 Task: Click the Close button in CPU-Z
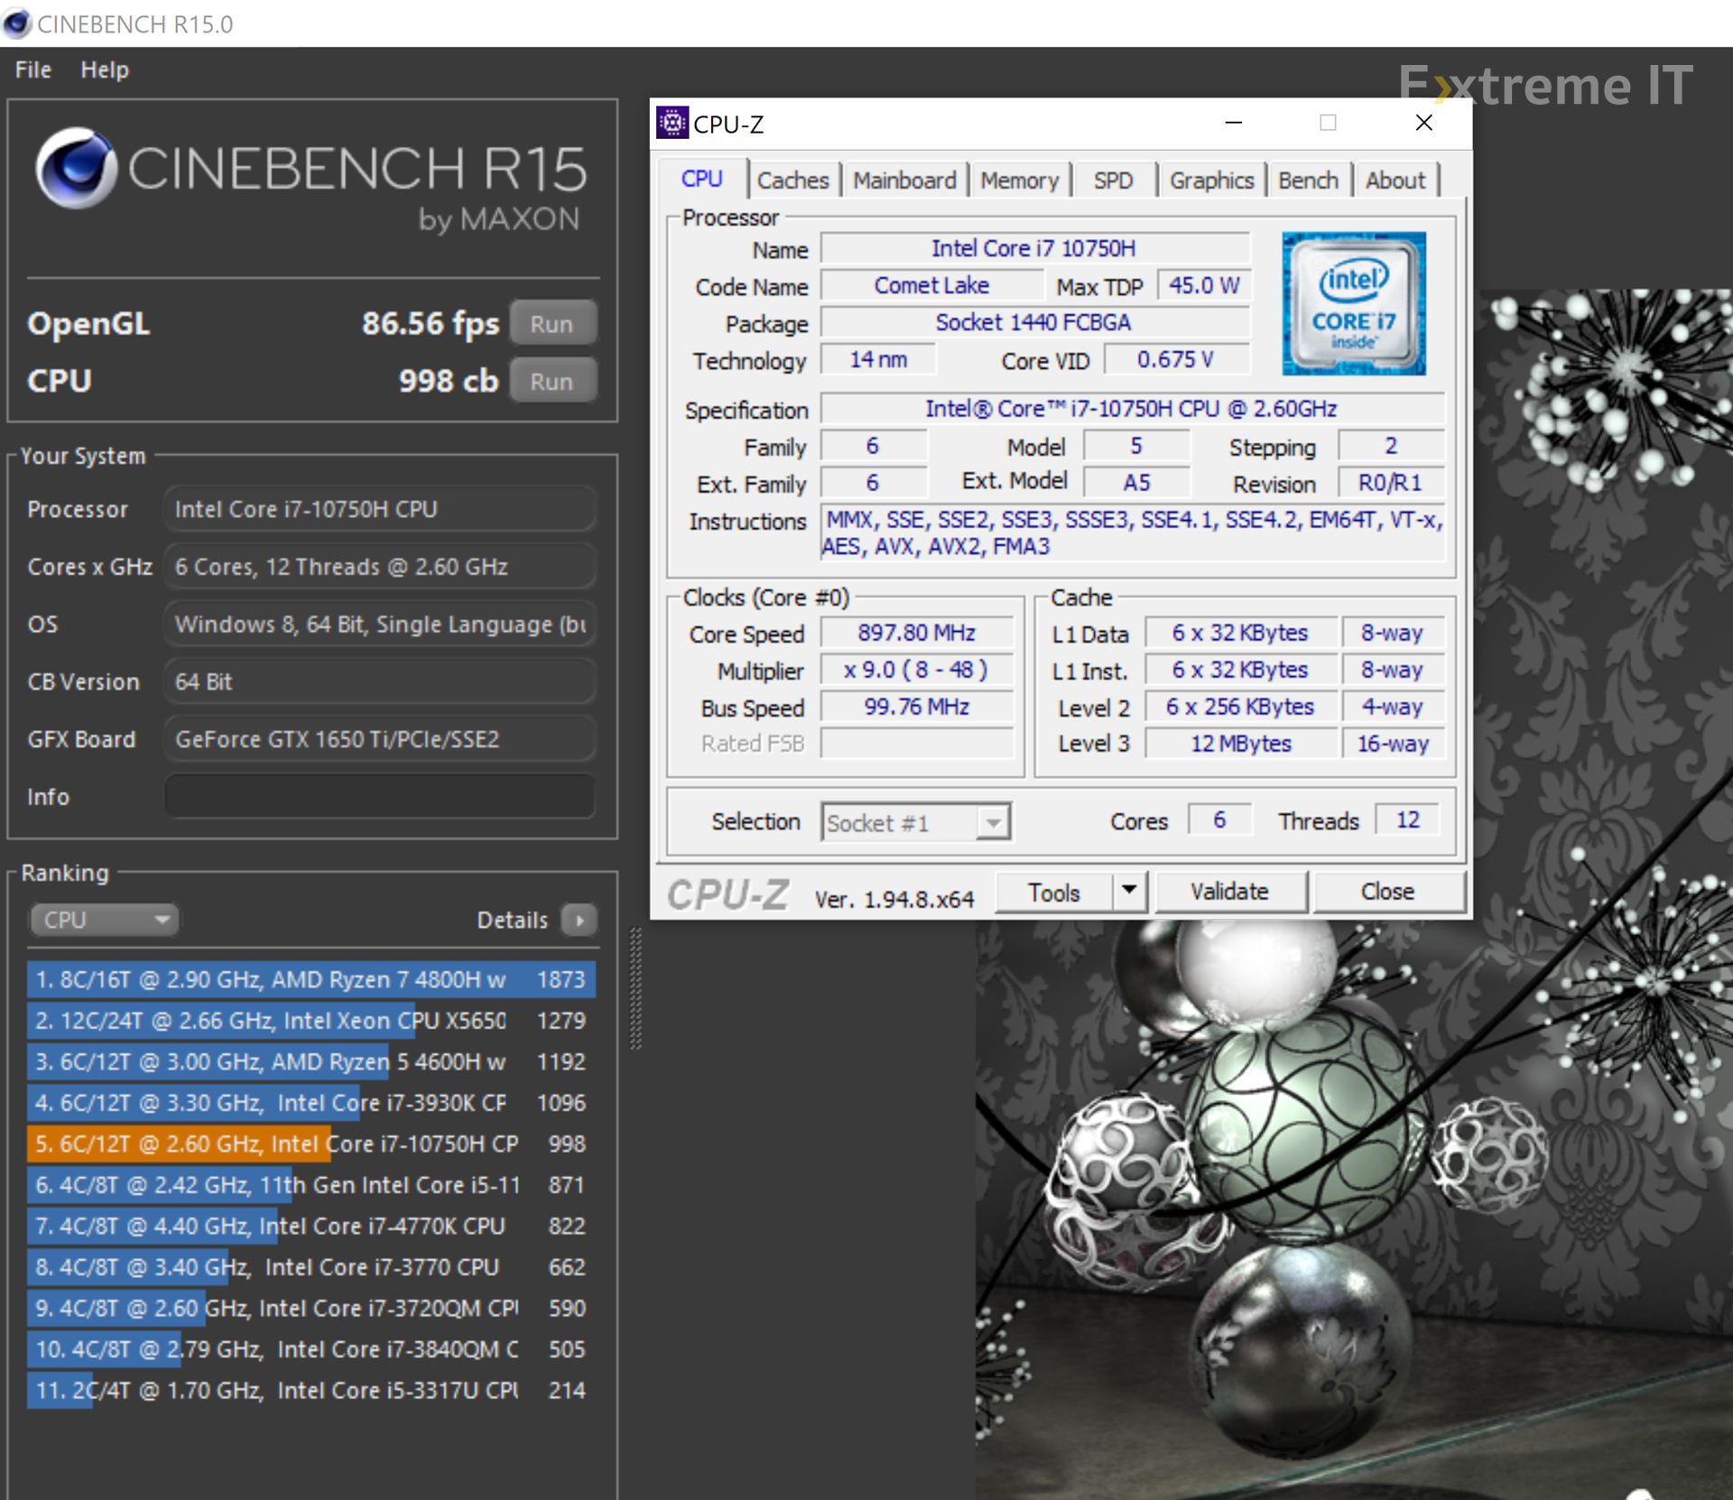coord(1387,892)
